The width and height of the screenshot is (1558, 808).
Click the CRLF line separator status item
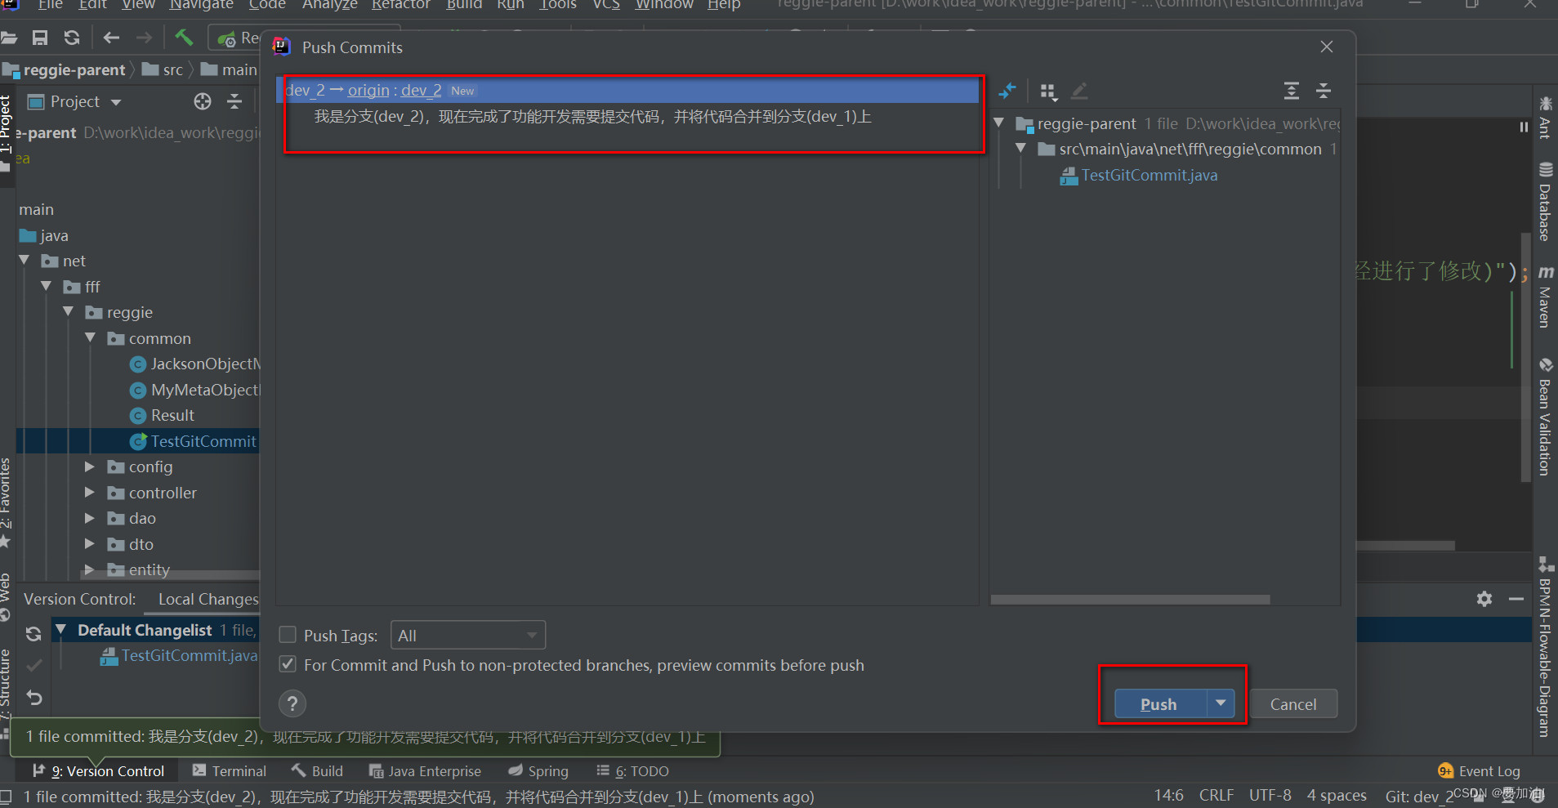(1216, 795)
